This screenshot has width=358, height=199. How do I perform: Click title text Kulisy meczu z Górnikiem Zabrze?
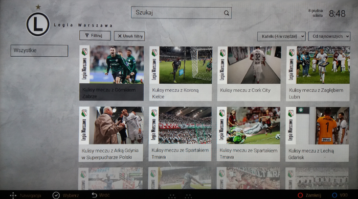(x=108, y=93)
